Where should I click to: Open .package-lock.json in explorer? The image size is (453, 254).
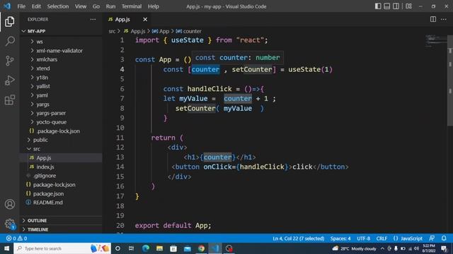click(x=62, y=131)
